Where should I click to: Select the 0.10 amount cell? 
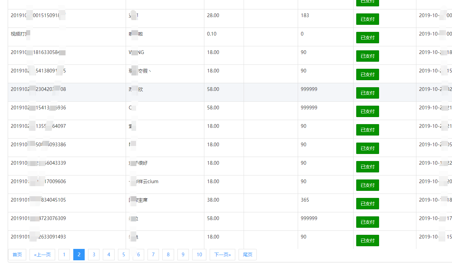(224, 37)
